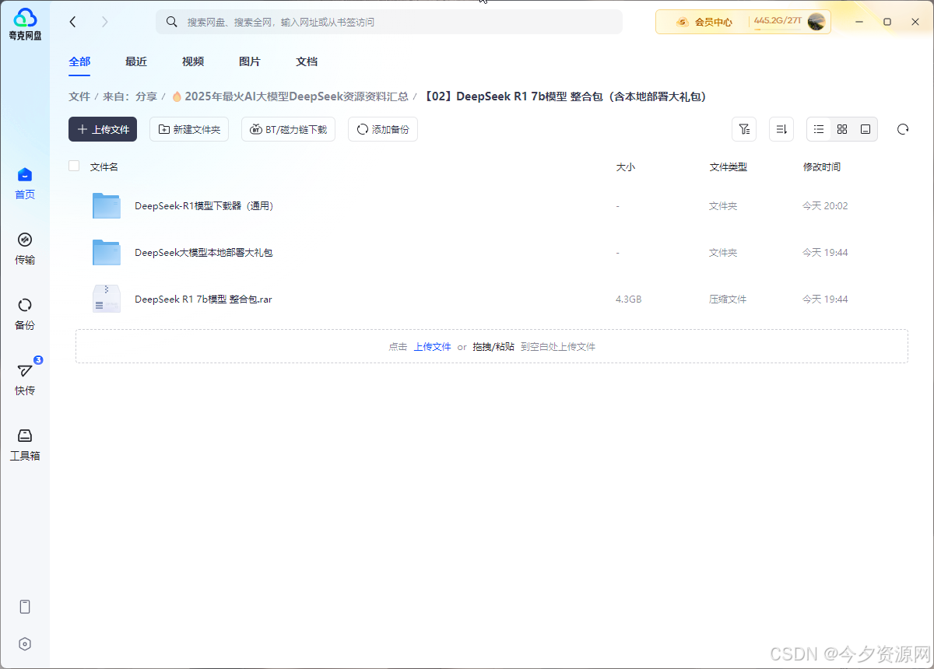Switch to the 最近 tab
Viewport: 934px width, 669px height.
pyautogui.click(x=136, y=61)
